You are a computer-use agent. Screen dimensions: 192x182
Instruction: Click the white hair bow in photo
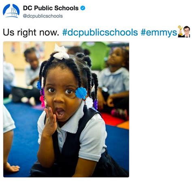click(x=61, y=52)
